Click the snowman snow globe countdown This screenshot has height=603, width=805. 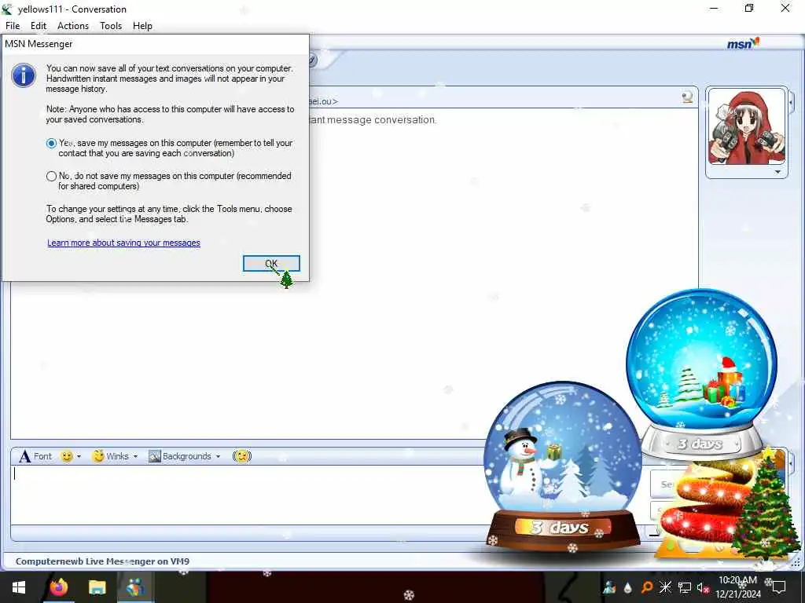(563, 466)
